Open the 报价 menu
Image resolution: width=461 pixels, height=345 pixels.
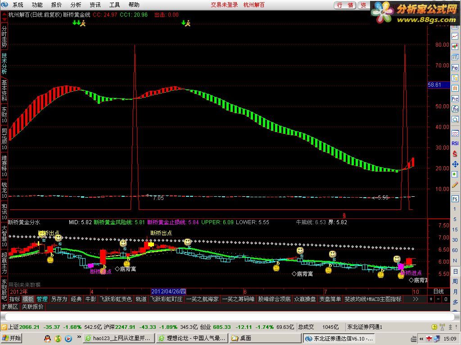pyautogui.click(x=56, y=4)
